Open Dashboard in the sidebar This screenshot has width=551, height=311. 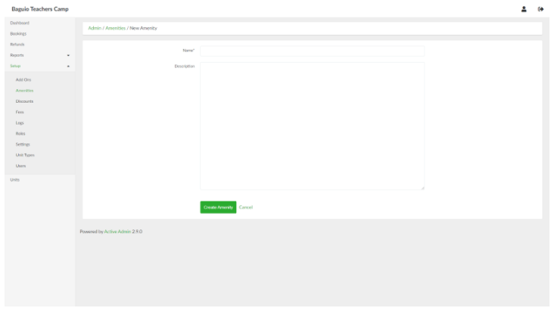pyautogui.click(x=18, y=23)
